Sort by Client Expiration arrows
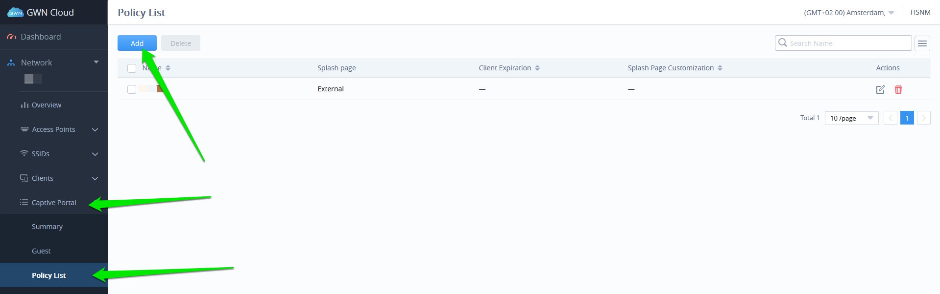The height and width of the screenshot is (294, 940). (537, 68)
